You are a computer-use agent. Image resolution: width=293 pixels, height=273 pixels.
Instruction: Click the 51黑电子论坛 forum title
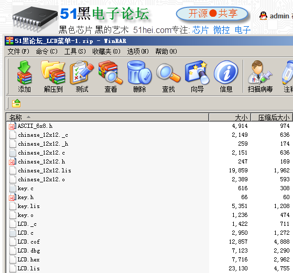coord(104,14)
